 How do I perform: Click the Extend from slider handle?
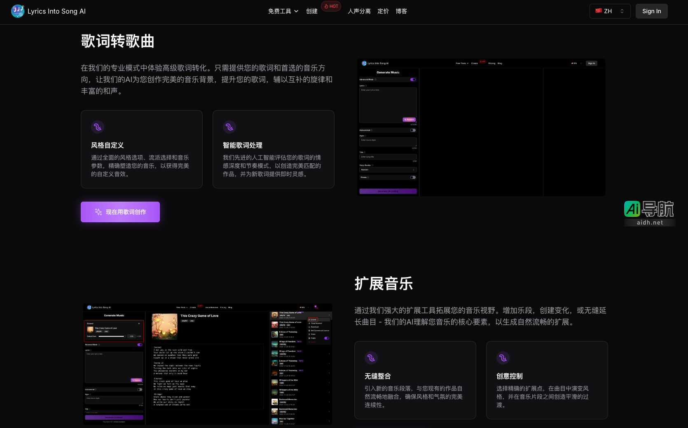[x=125, y=336]
